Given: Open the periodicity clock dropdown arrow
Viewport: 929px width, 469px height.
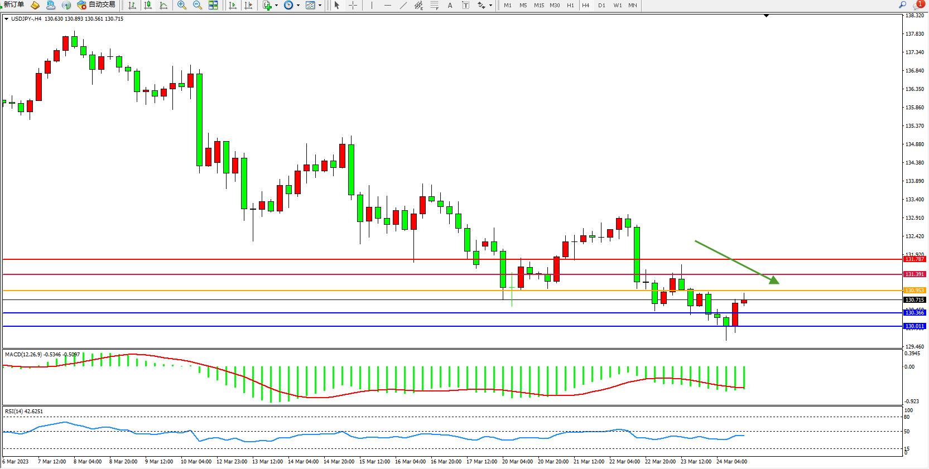Looking at the screenshot, I should click(x=298, y=6).
